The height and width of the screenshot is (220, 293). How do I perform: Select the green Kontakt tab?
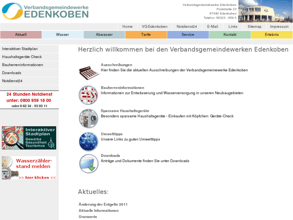[230, 35]
